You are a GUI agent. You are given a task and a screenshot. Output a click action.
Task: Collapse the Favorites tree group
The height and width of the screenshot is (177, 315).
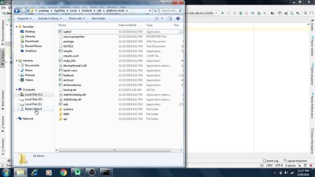coord(16,27)
